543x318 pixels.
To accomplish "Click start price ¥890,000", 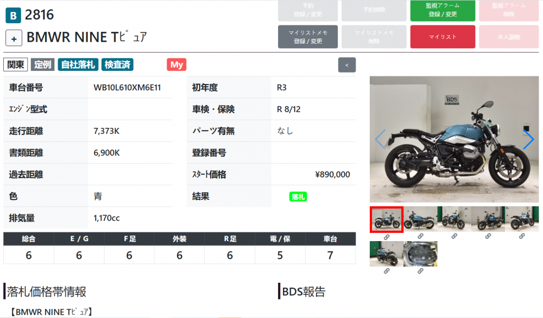I will (332, 174).
